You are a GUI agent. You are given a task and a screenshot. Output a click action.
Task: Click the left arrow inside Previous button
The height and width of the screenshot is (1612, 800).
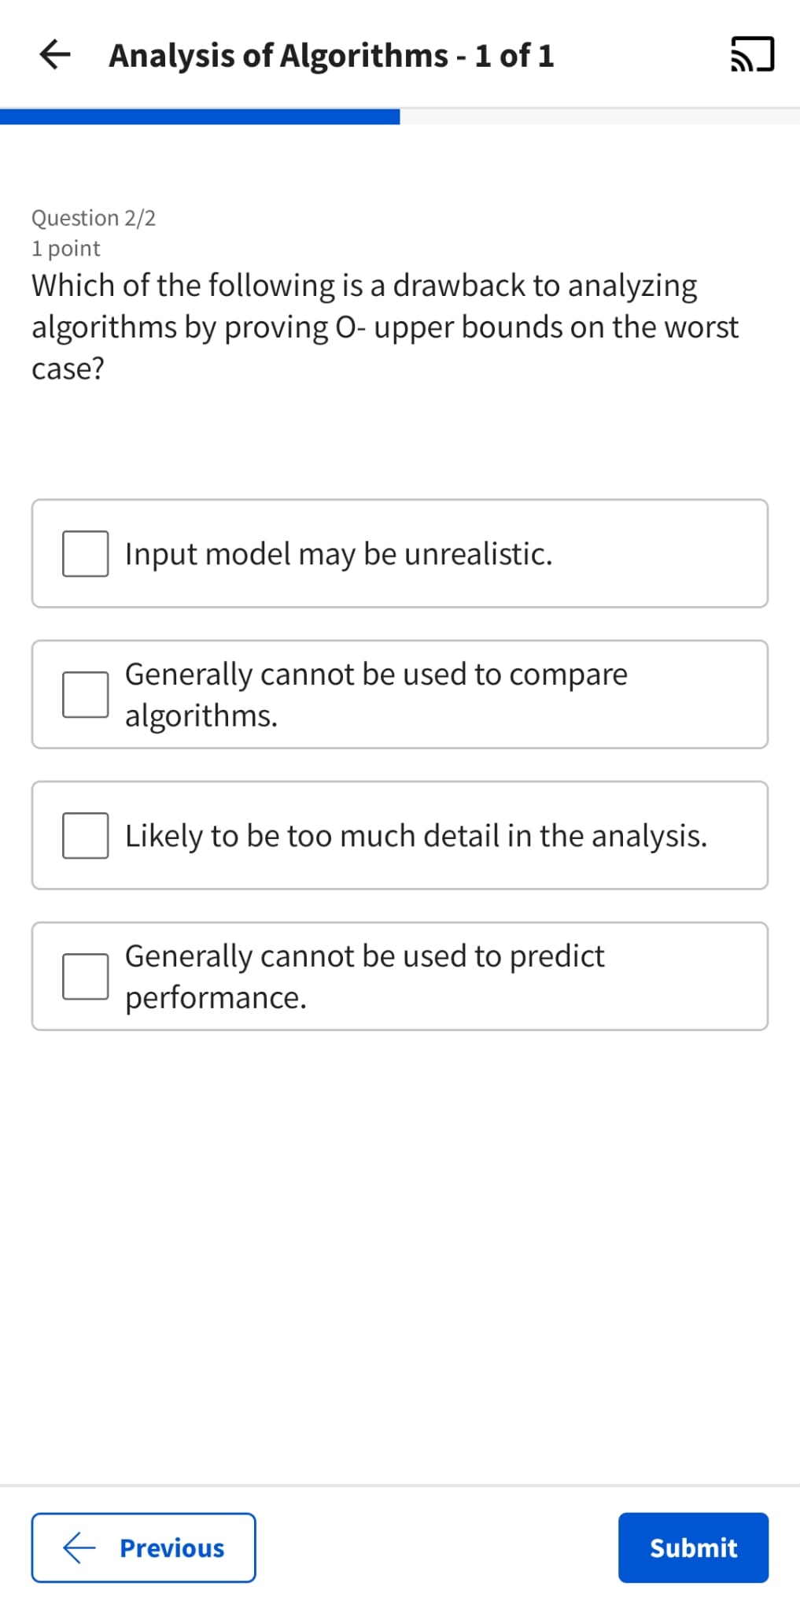point(78,1547)
